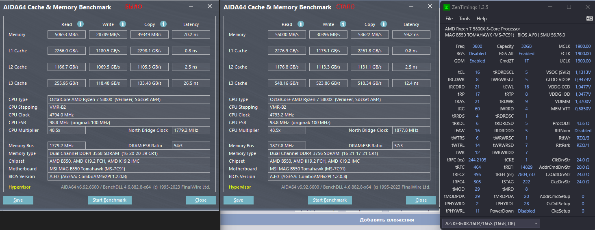The image size is (595, 230).
Task: Click Save in the right AIDA64 window
Action: (x=239, y=200)
